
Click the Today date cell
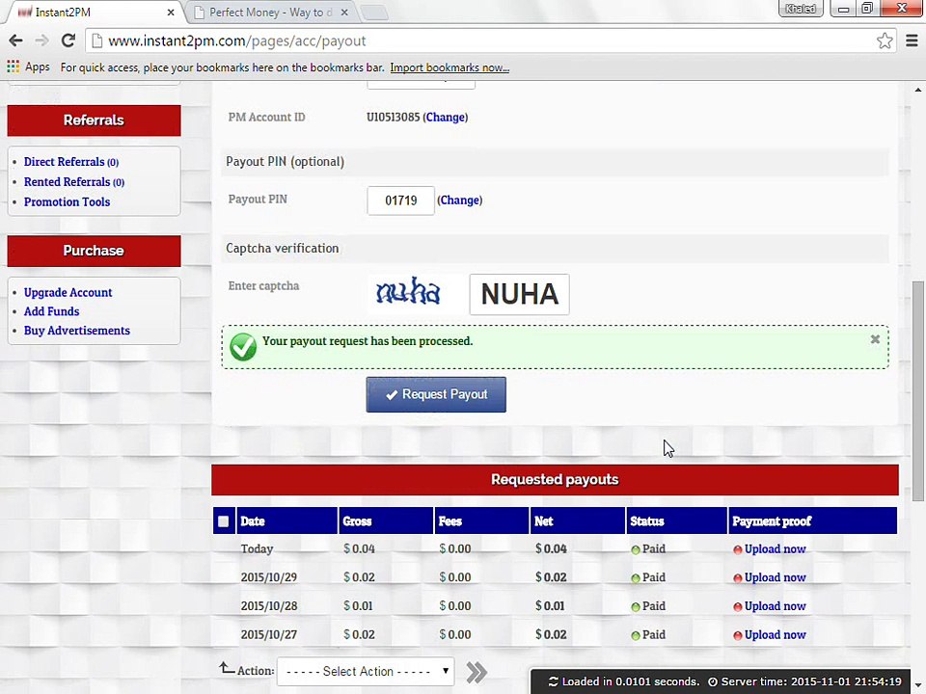click(257, 548)
